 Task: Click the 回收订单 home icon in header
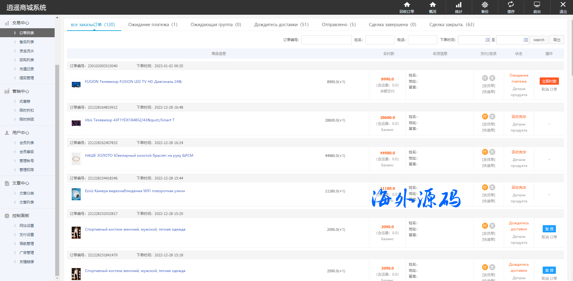407,5
